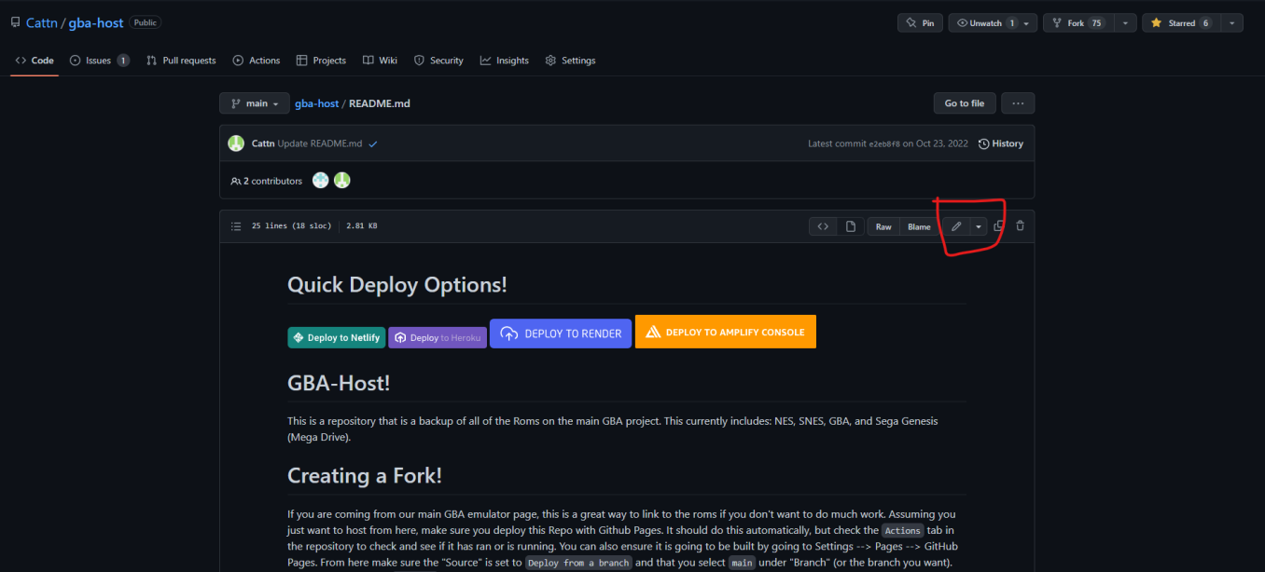Switch to rendered file preview icon
1265x572 pixels.
pos(850,226)
